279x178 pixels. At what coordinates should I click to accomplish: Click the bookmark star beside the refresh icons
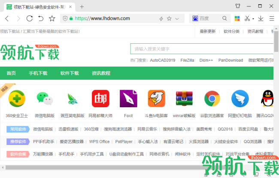coord(52,18)
